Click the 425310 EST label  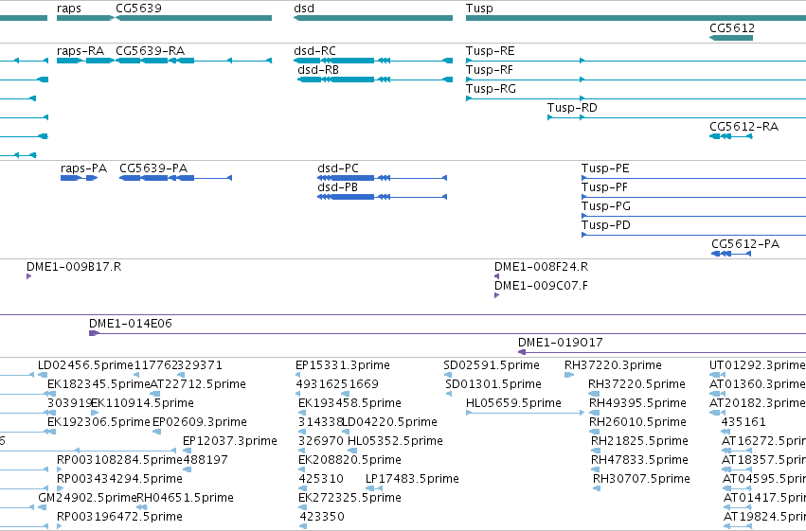tap(321, 479)
